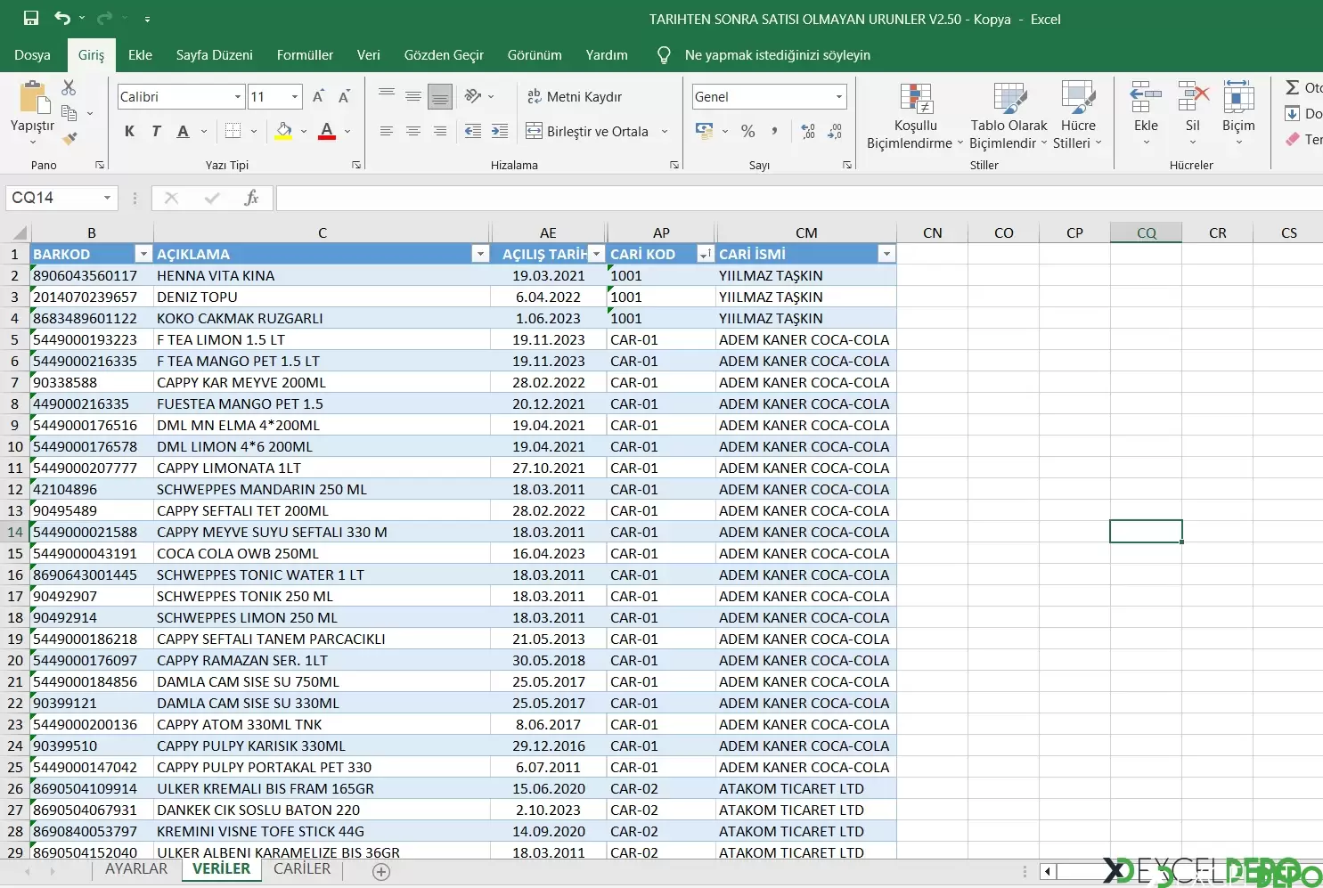Add a new sheet with plus icon
1323x888 pixels.
(381, 872)
